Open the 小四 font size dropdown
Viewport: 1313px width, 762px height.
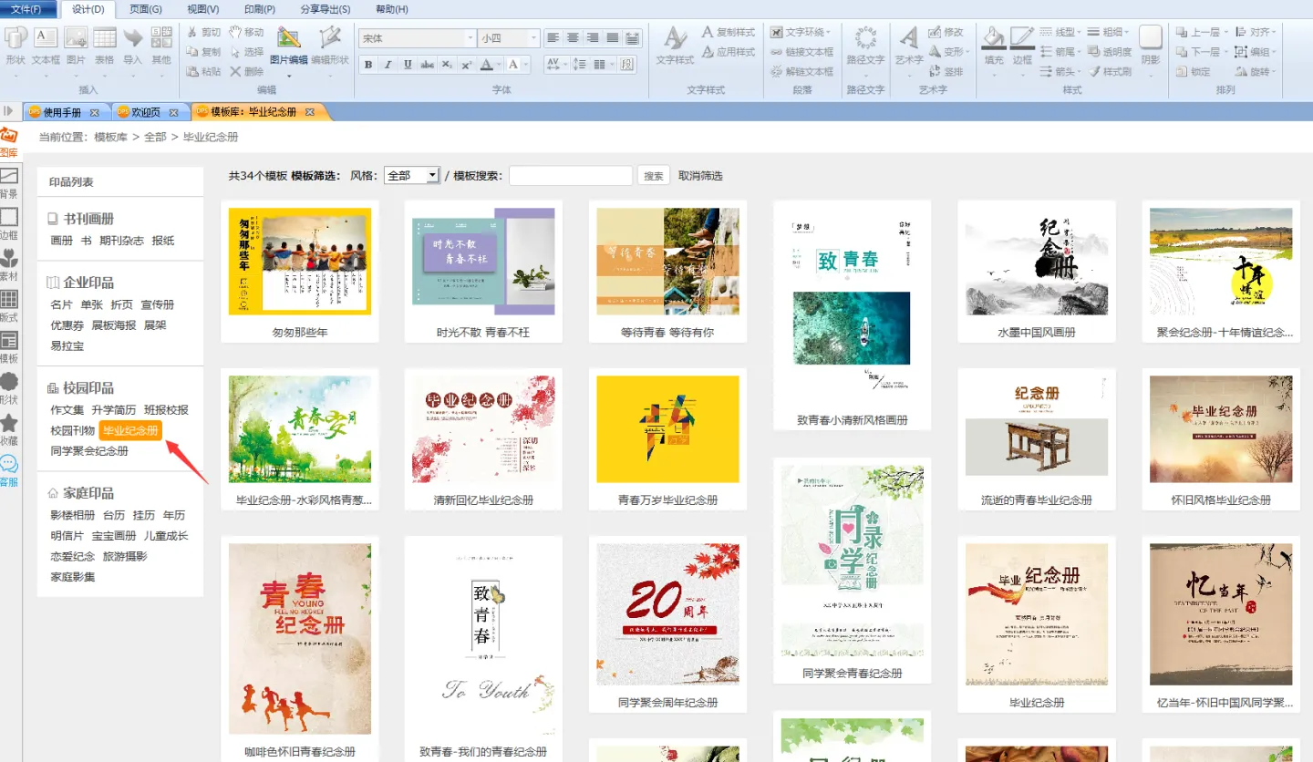click(533, 38)
